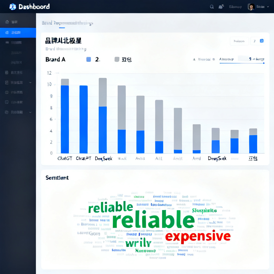Expand the lowest sidebar chevron arrow
Viewport: 274px width, 274px height.
[30, 112]
